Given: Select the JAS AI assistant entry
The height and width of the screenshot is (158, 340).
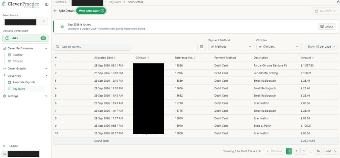Looking at the screenshot, I should [25, 38].
